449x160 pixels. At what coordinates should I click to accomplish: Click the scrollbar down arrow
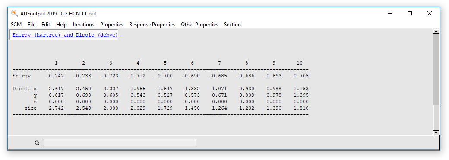(x=436, y=132)
